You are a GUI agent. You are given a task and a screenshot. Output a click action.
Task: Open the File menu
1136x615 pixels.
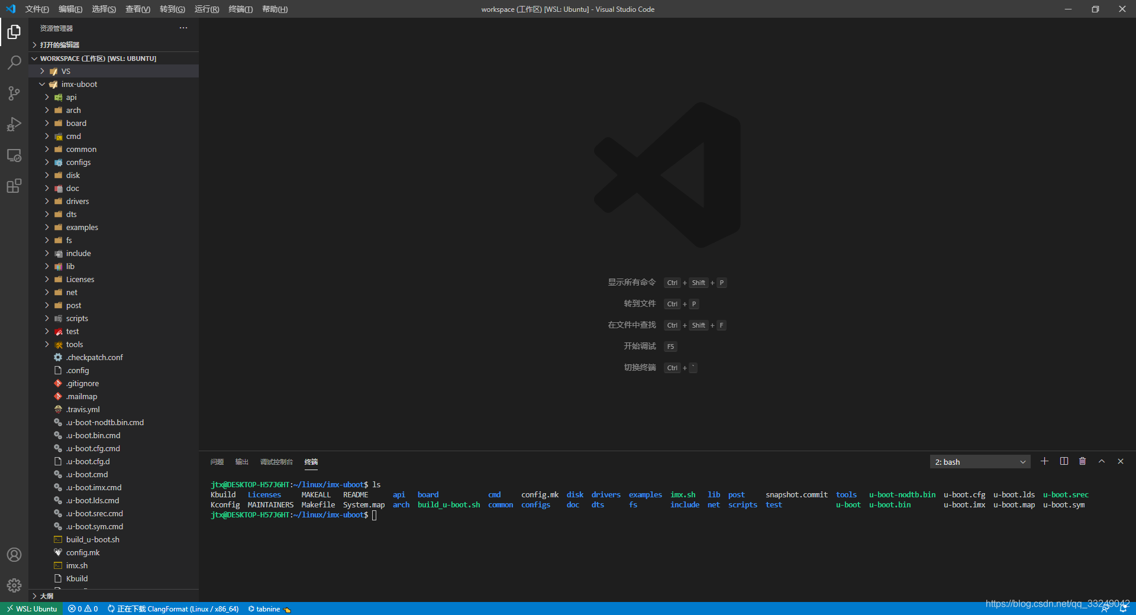click(x=37, y=9)
